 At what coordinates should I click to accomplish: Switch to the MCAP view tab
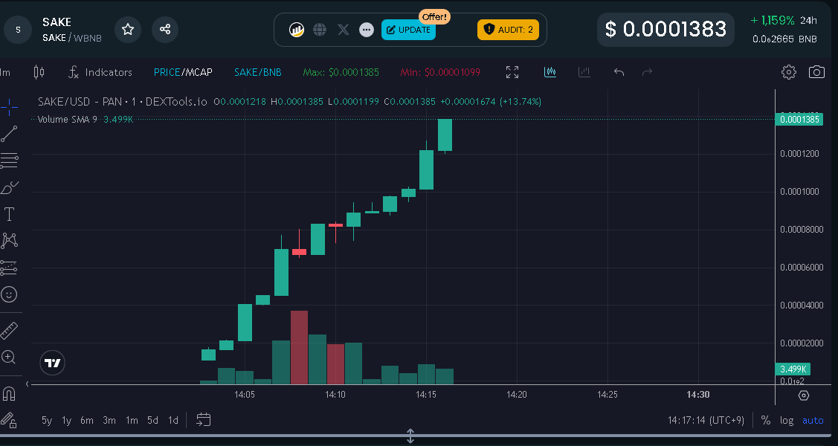pyautogui.click(x=198, y=72)
